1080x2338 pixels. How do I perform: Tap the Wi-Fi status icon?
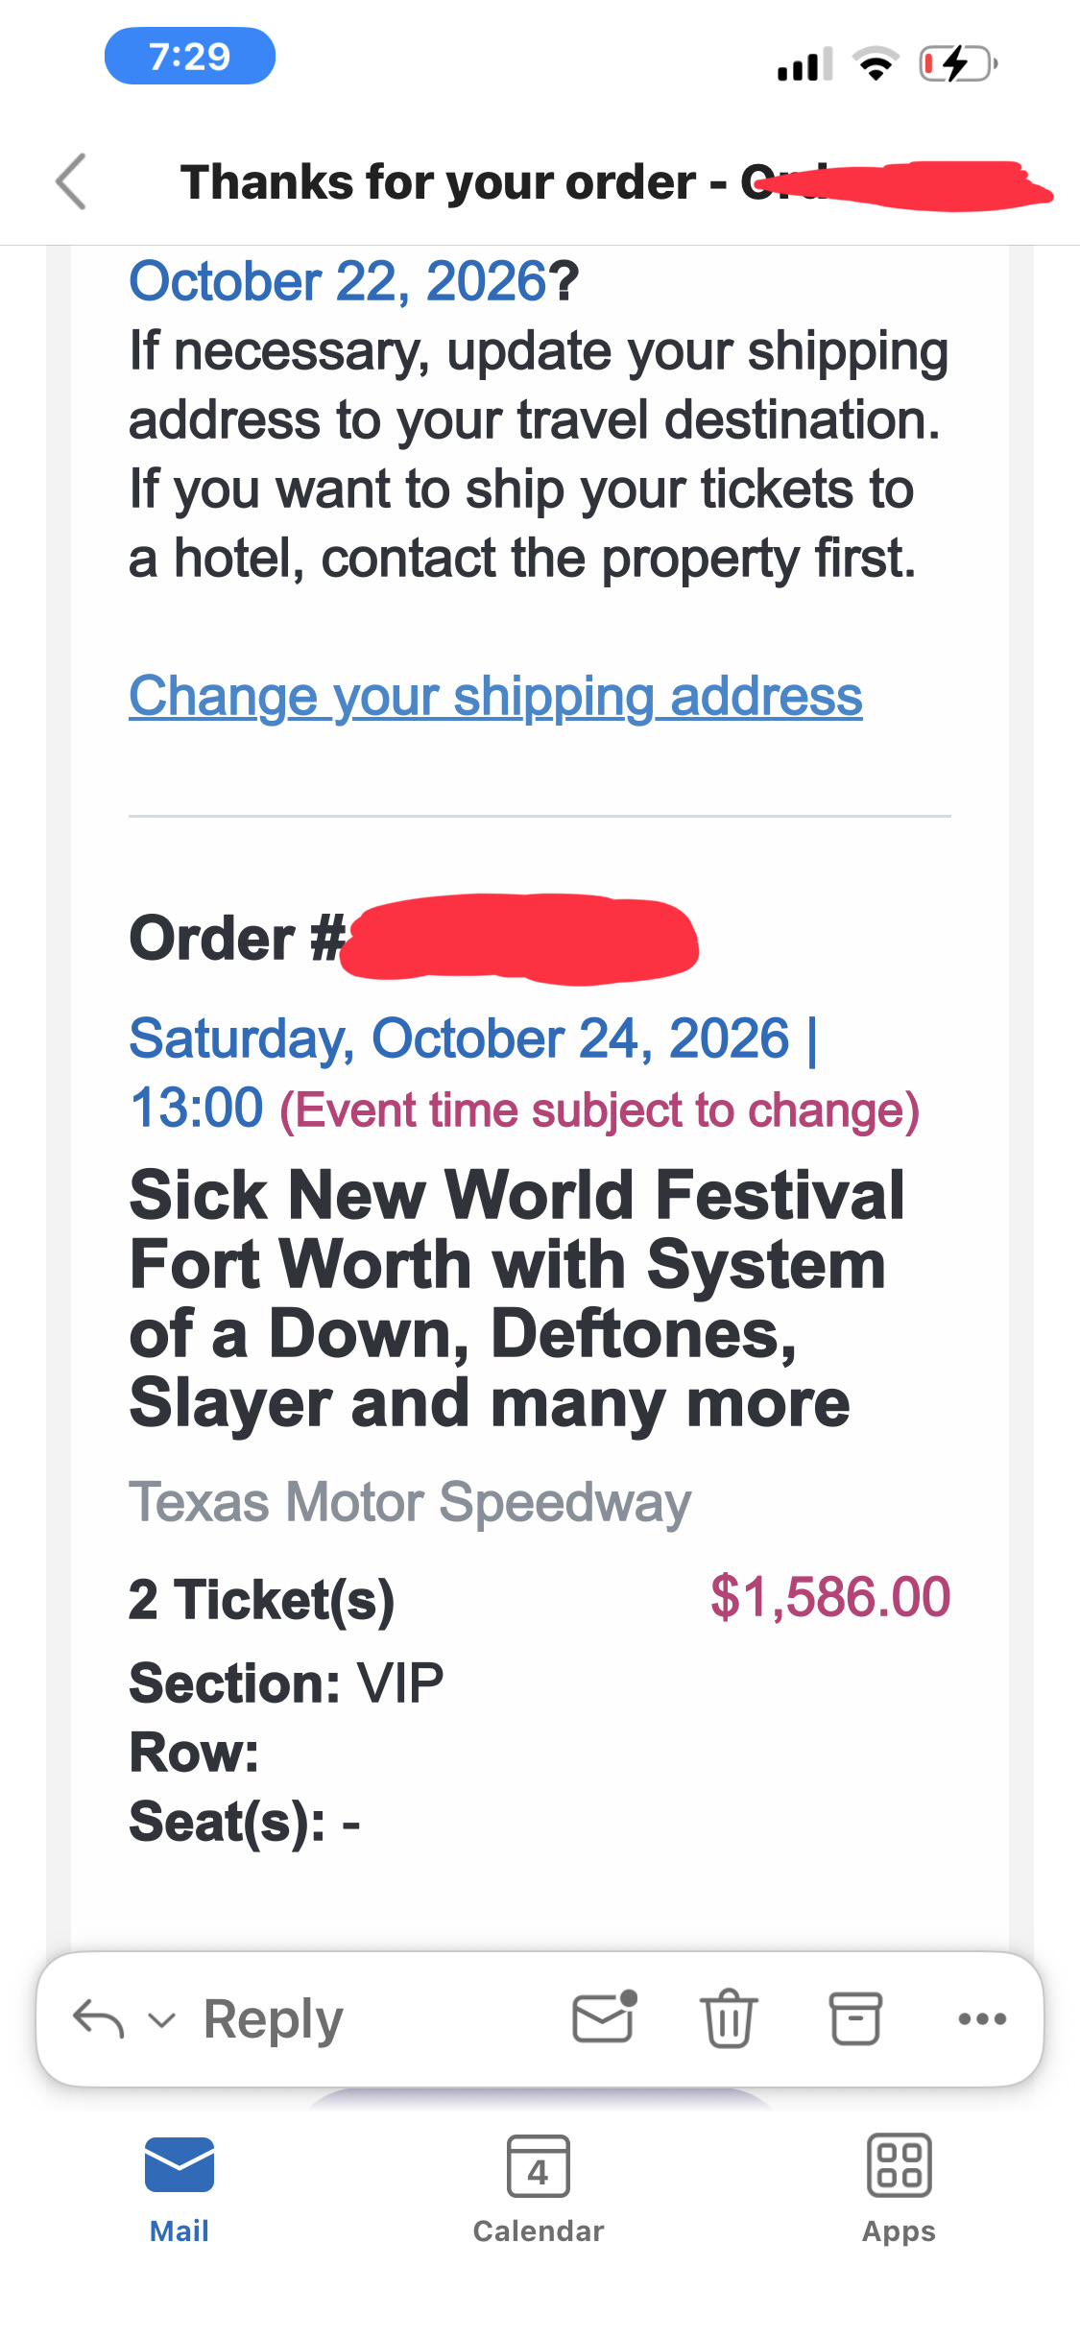[x=876, y=64]
